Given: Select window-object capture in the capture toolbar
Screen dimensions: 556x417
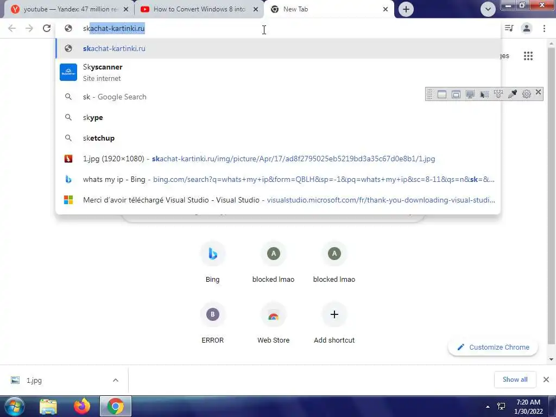Looking at the screenshot, I should pyautogui.click(x=456, y=94).
